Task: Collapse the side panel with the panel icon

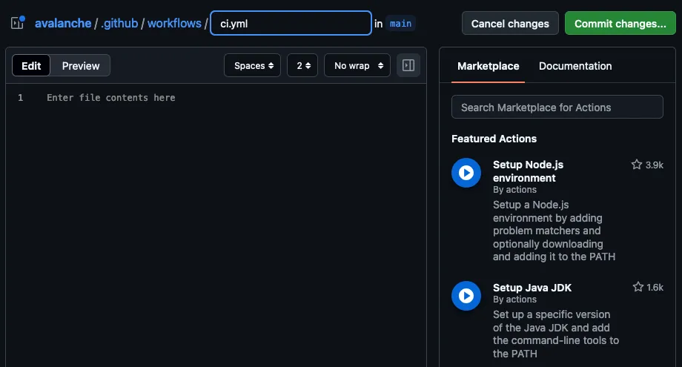Action: coord(408,65)
